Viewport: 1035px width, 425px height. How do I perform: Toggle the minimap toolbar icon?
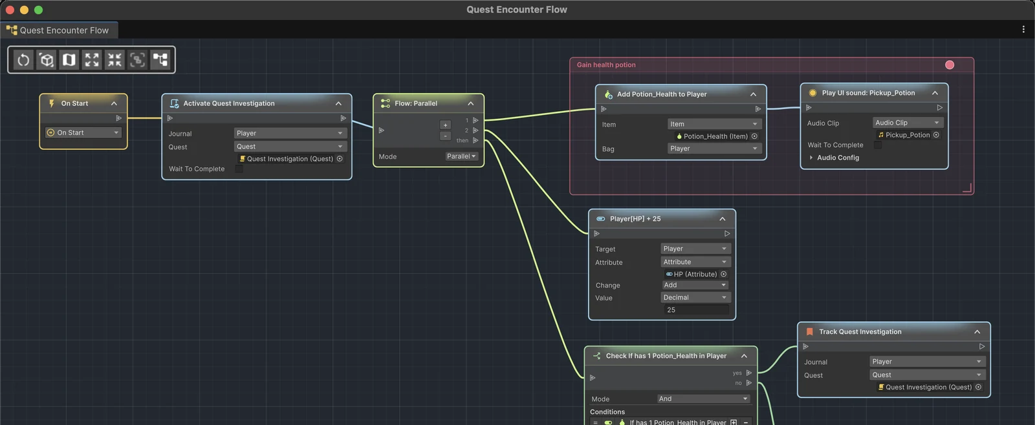pos(69,60)
